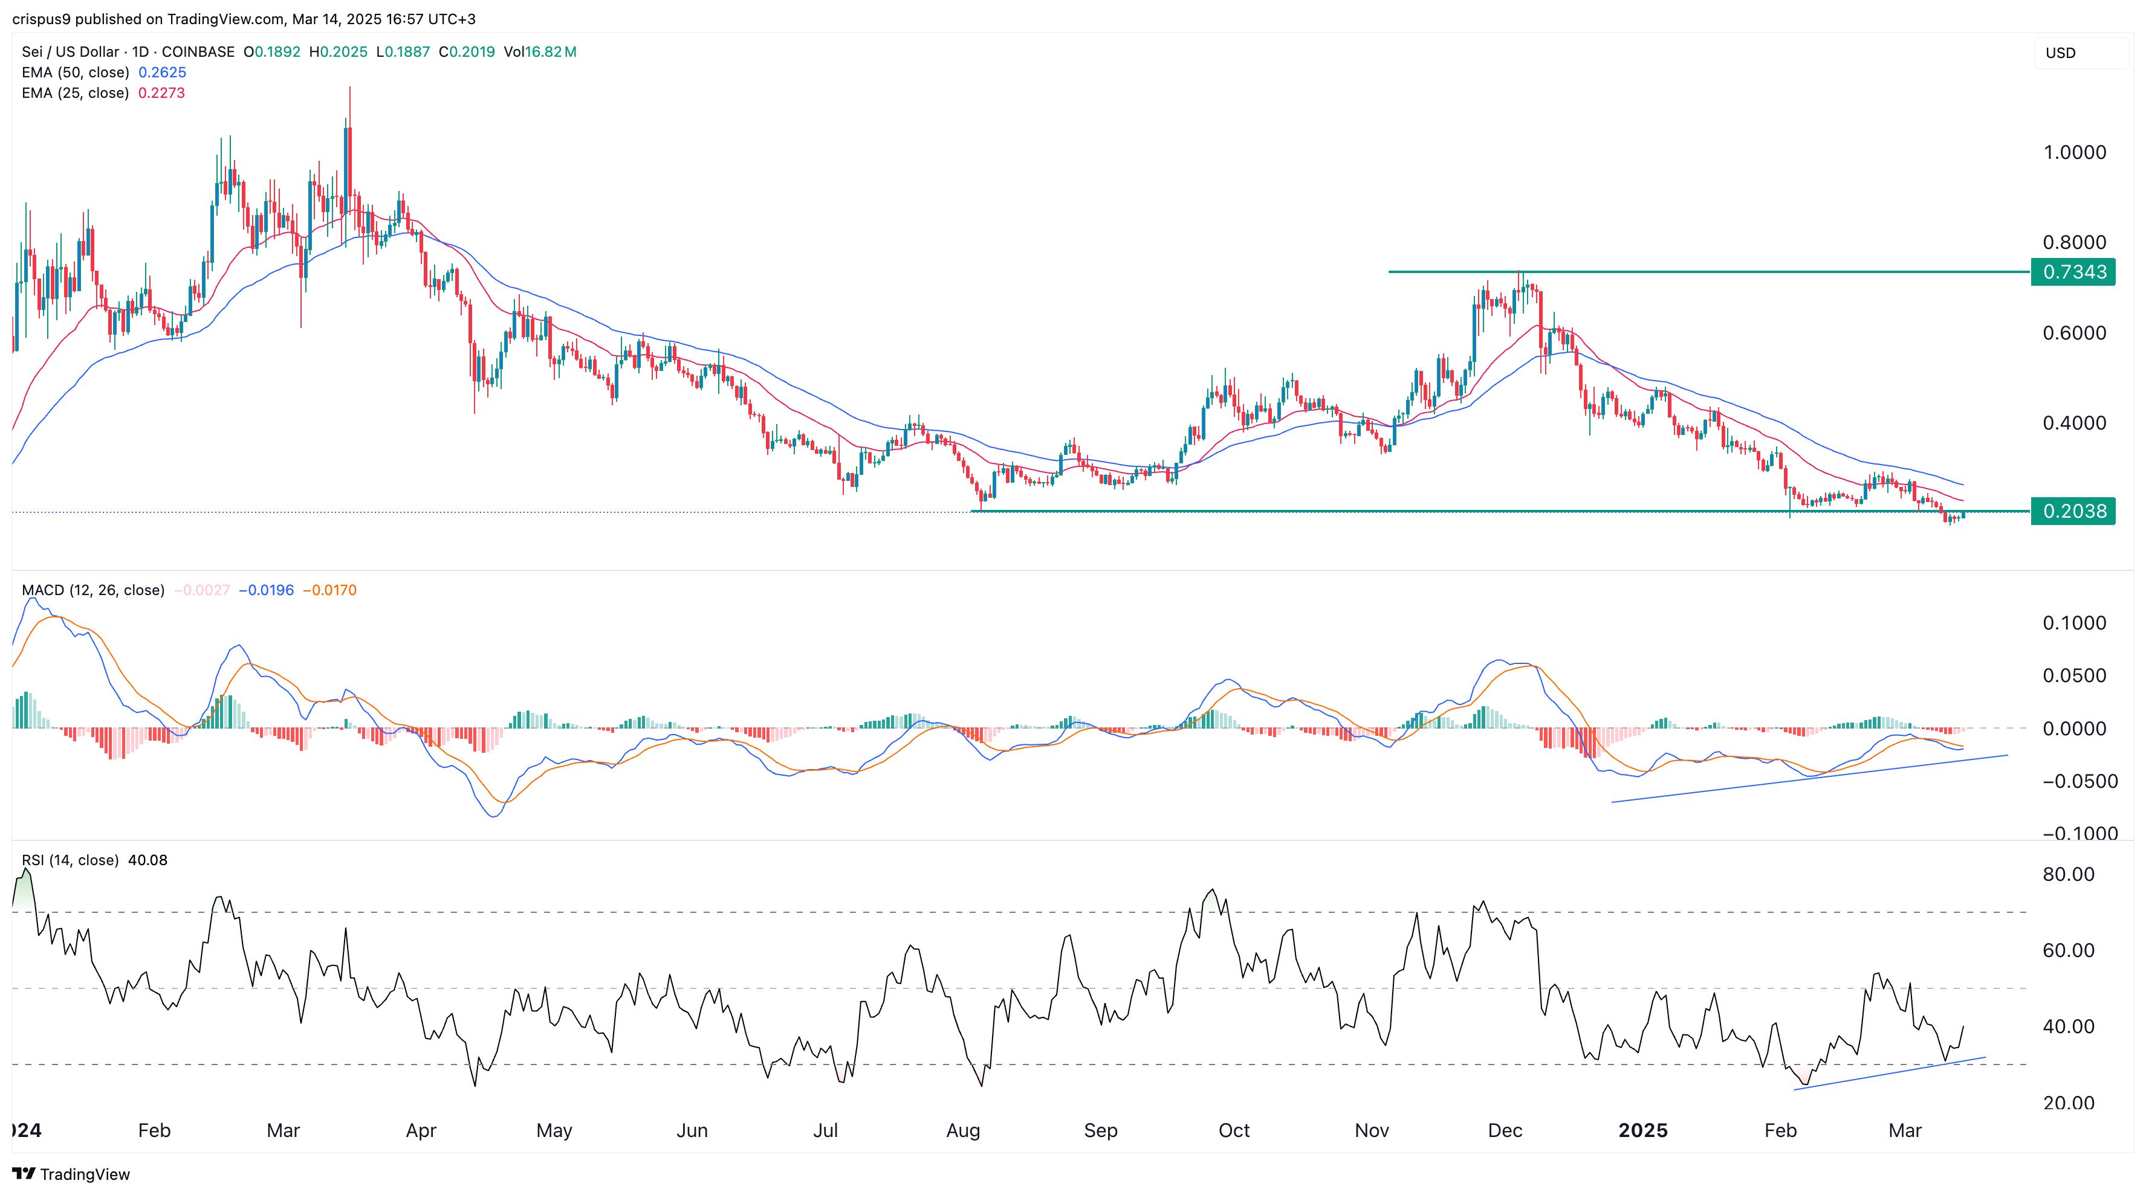Click the 0.2038 price level tag
This screenshot has height=1195, width=2146.
tap(2073, 511)
